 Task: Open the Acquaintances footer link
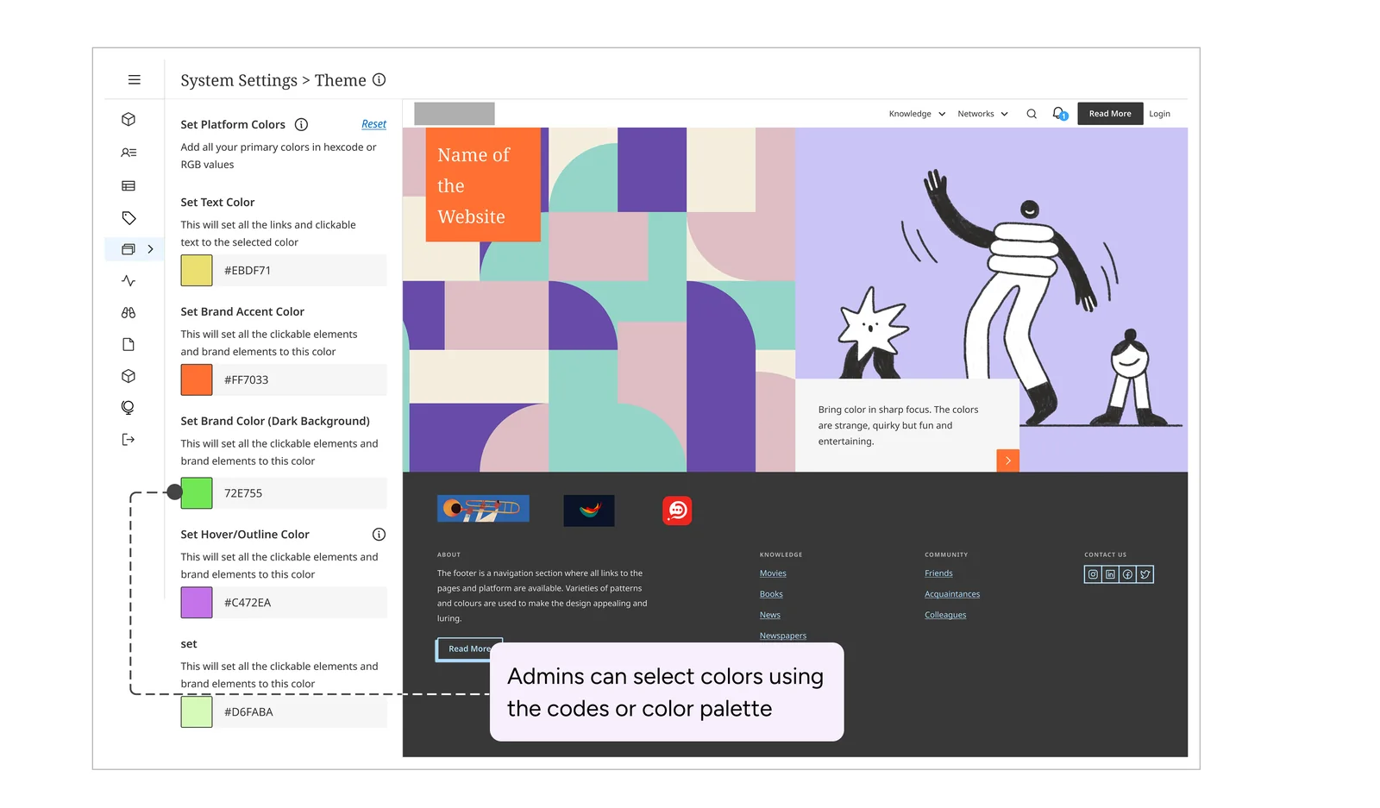pos(952,594)
